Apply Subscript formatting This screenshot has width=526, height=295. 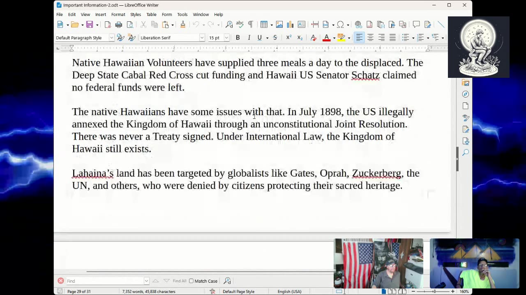[x=300, y=38]
